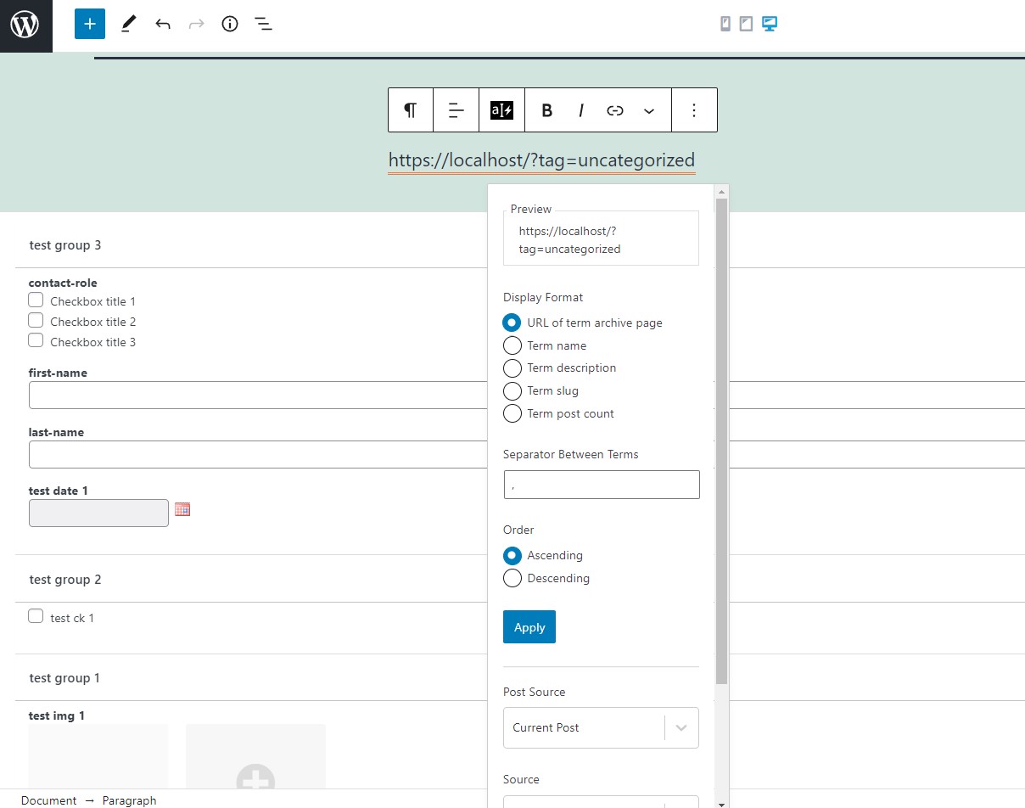Viewport: 1025px width, 808px height.
Task: Expand the Post Source dropdown
Action: (x=601, y=727)
